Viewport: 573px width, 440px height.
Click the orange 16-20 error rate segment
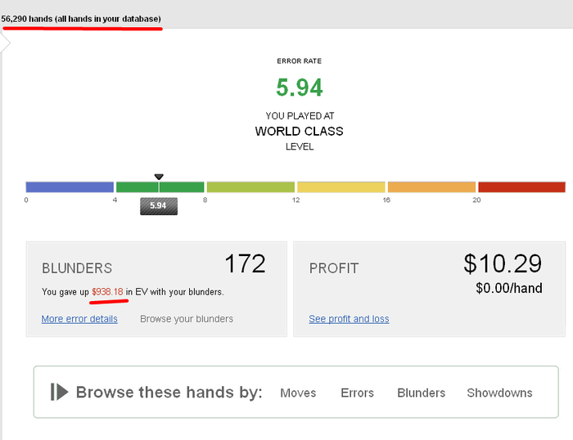point(431,187)
